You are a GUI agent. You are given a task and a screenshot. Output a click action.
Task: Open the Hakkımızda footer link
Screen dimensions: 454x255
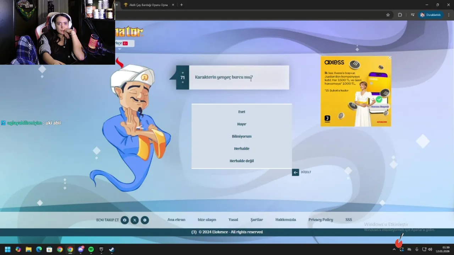click(x=286, y=220)
